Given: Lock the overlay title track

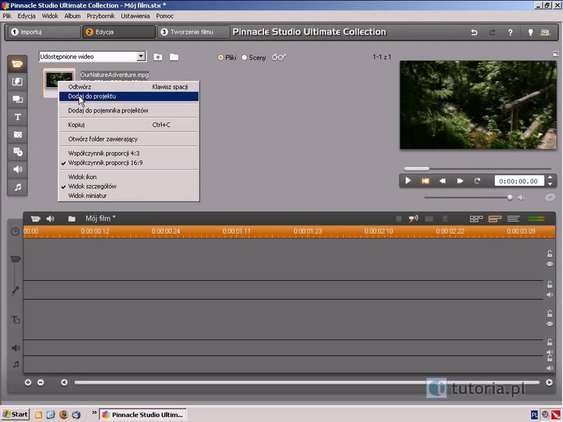Looking at the screenshot, I should [x=550, y=314].
